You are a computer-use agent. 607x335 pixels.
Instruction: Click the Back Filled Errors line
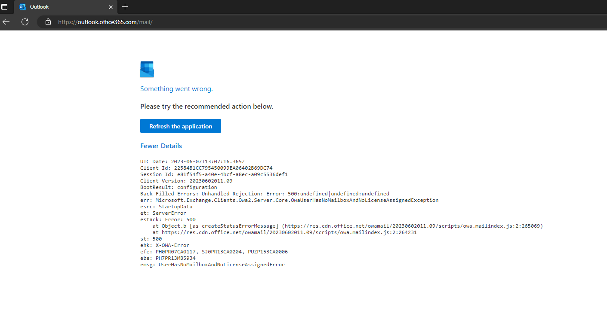[x=265, y=194]
